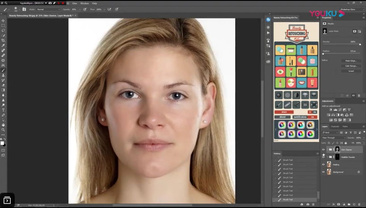Viewport: 366px width, 208px height.
Task: Click the Invert button
Action: (x=351, y=71)
